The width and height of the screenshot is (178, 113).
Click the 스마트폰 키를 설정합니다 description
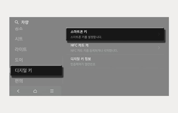pyautogui.click(x=86, y=37)
